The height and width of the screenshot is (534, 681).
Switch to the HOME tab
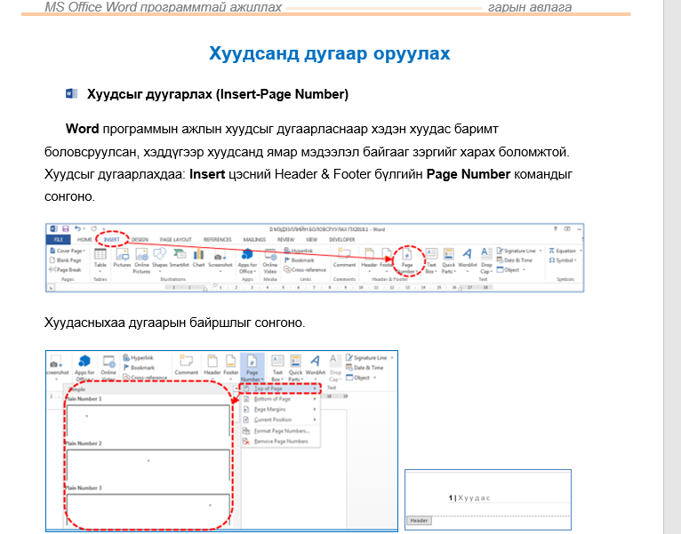(x=84, y=240)
